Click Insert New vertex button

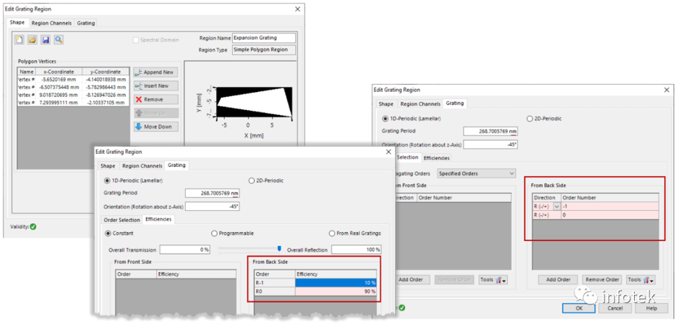[x=156, y=86]
